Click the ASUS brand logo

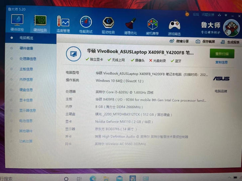(221, 79)
